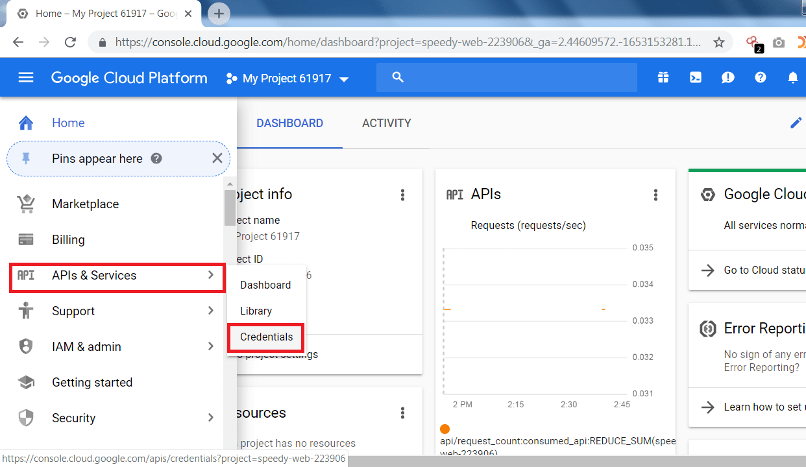Select Credentials in APIs & Services submenu
The image size is (806, 467).
tap(266, 337)
